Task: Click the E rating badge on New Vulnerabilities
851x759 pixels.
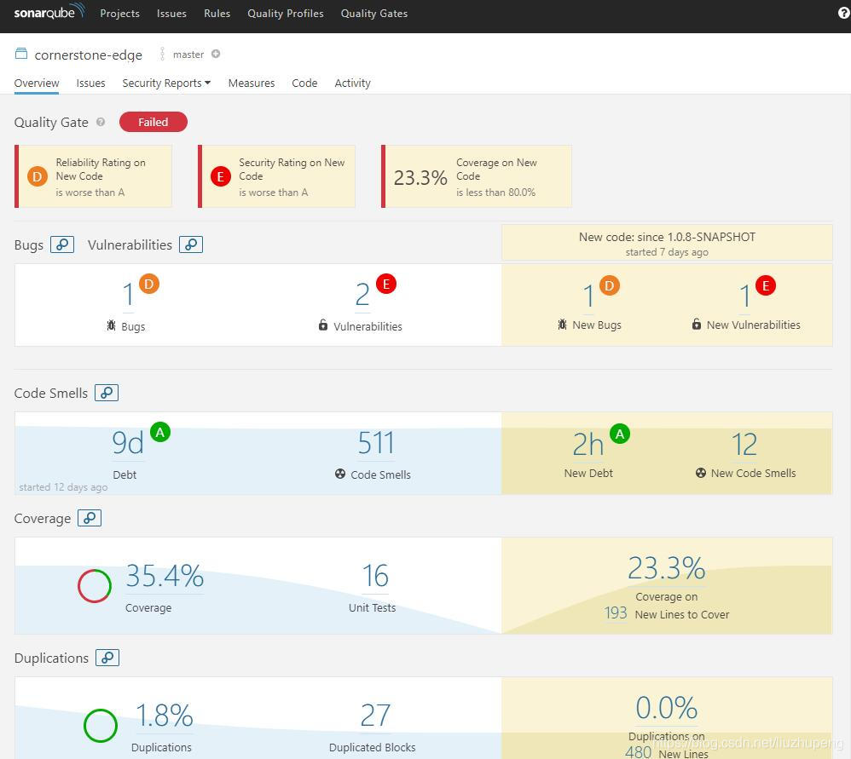Action: 765,285
